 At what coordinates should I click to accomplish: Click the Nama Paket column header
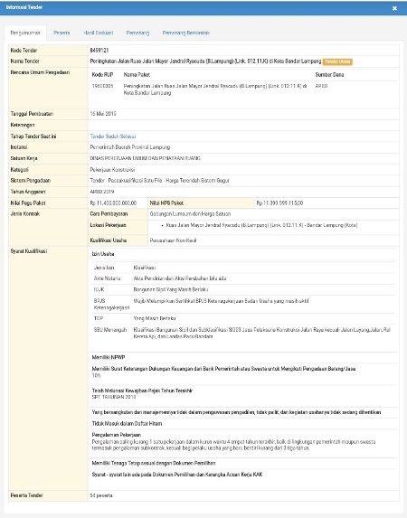137,75
